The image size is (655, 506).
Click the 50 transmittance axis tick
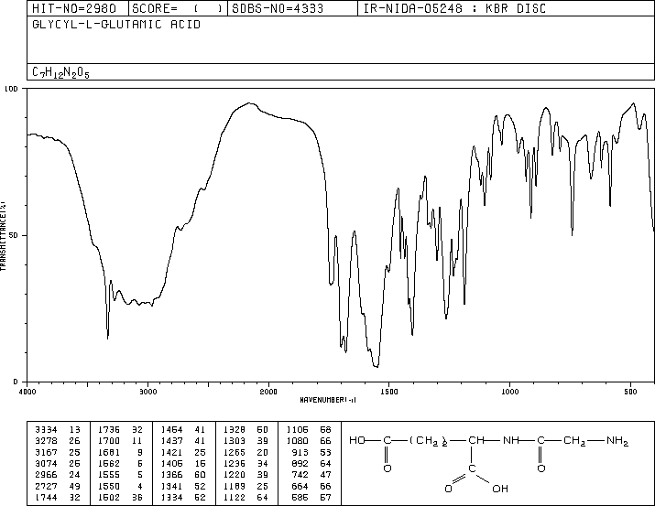click(14, 235)
